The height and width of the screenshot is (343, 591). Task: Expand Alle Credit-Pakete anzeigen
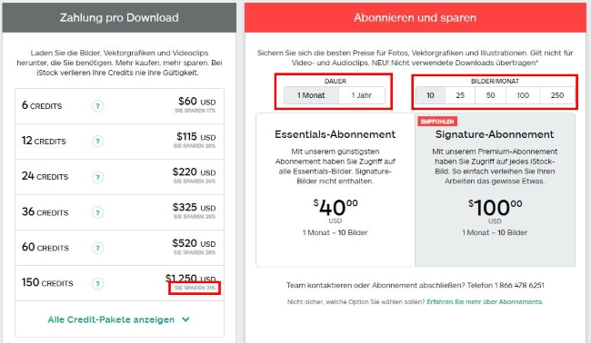tap(111, 319)
